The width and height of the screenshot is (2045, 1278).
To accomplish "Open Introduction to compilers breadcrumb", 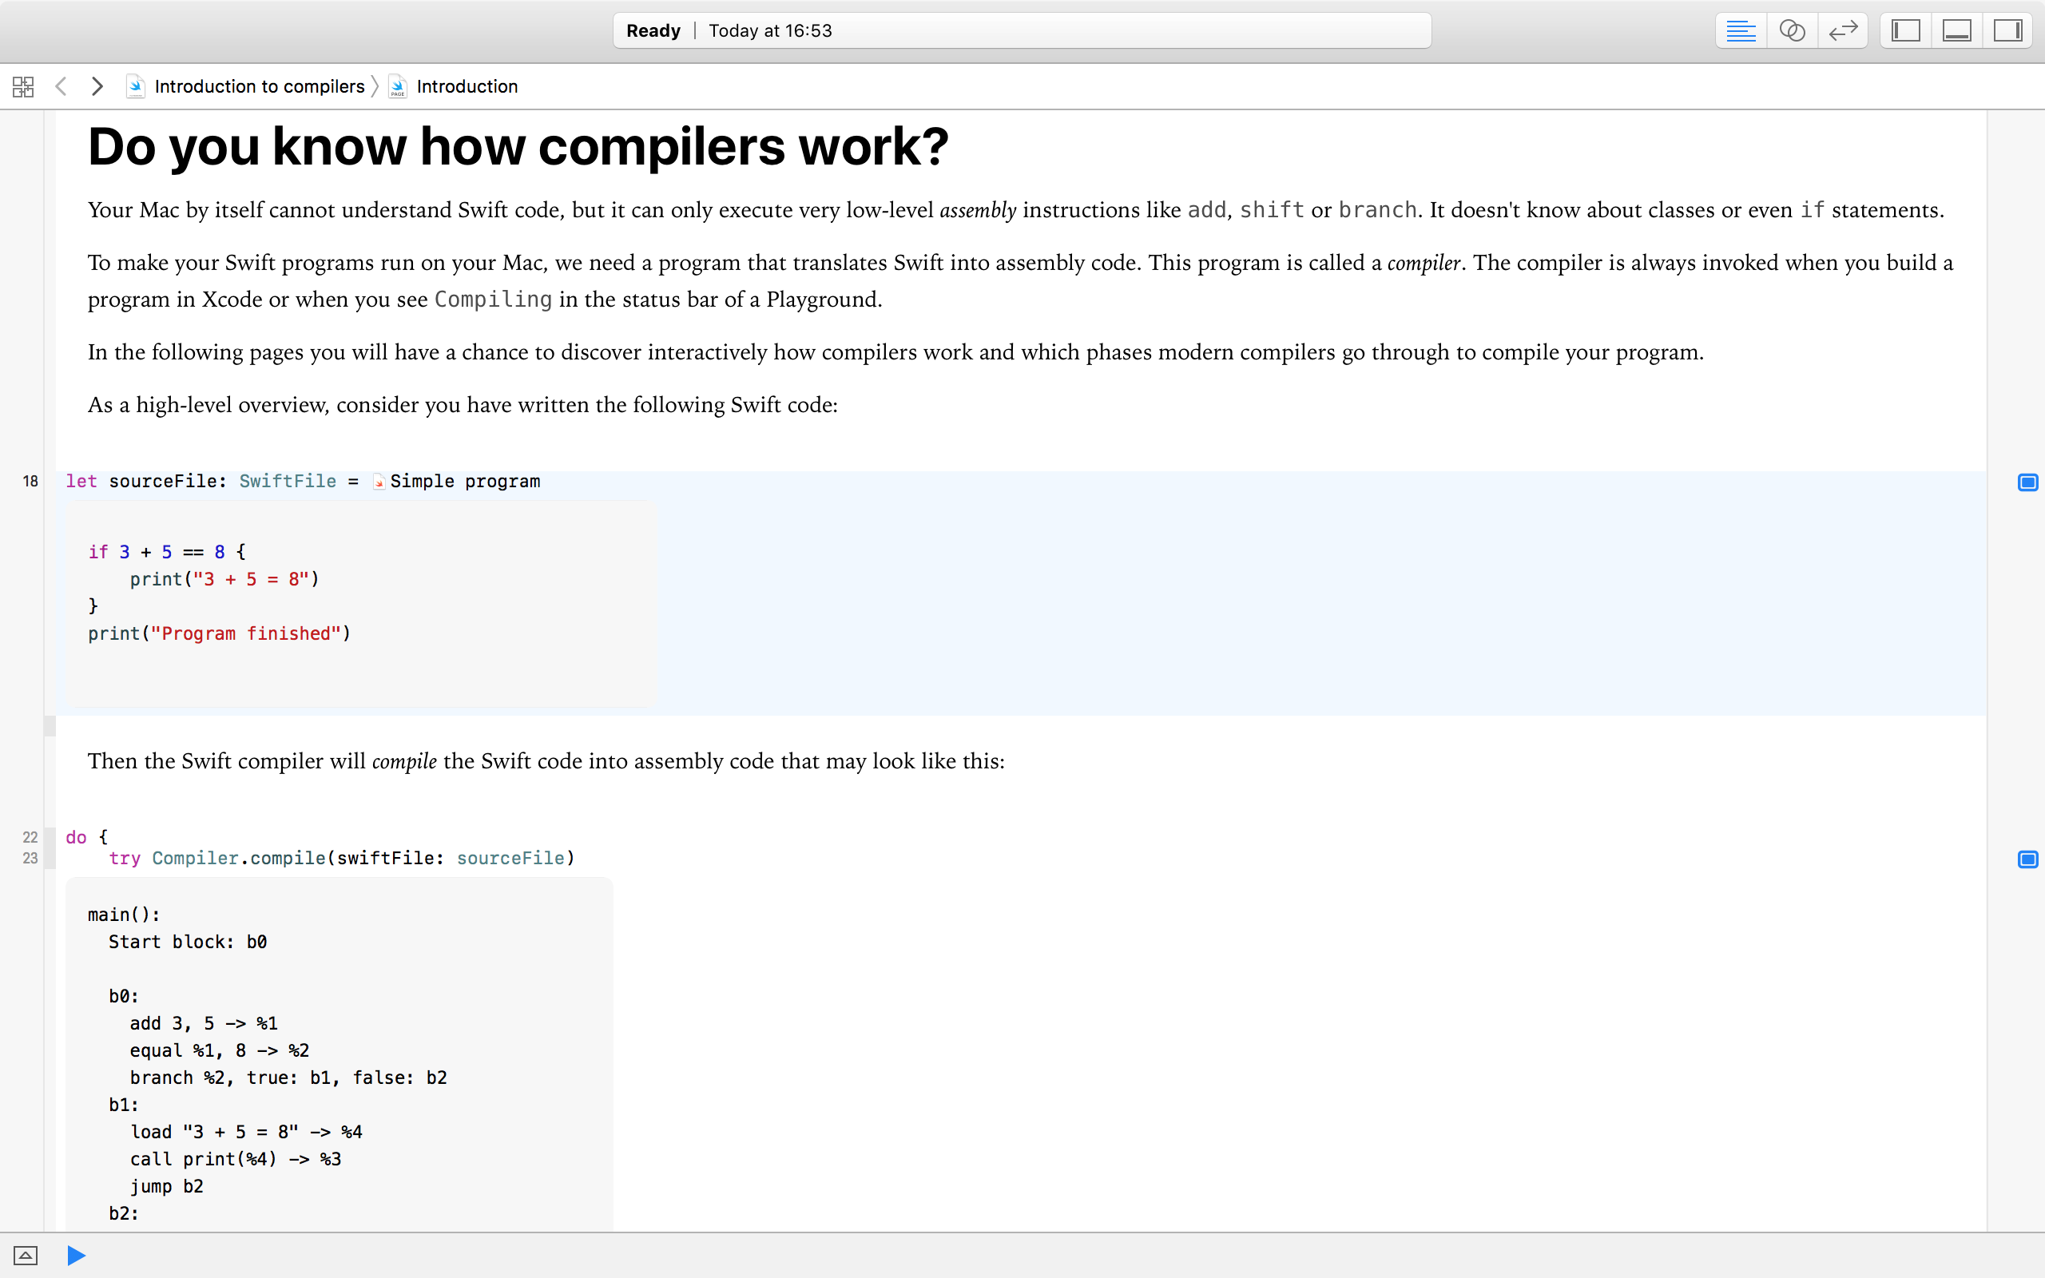I will pos(259,86).
